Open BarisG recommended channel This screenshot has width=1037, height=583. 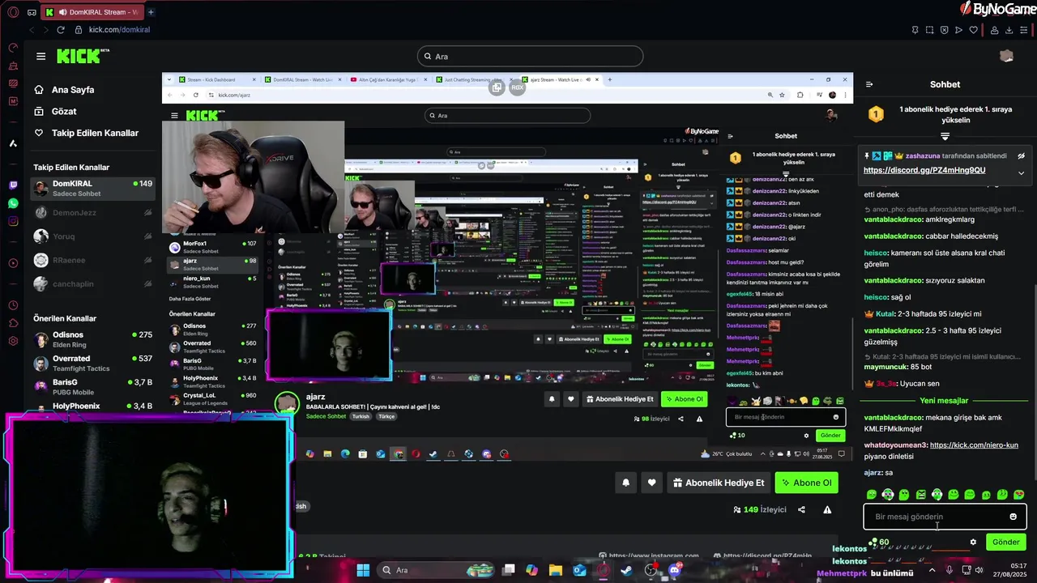click(93, 387)
